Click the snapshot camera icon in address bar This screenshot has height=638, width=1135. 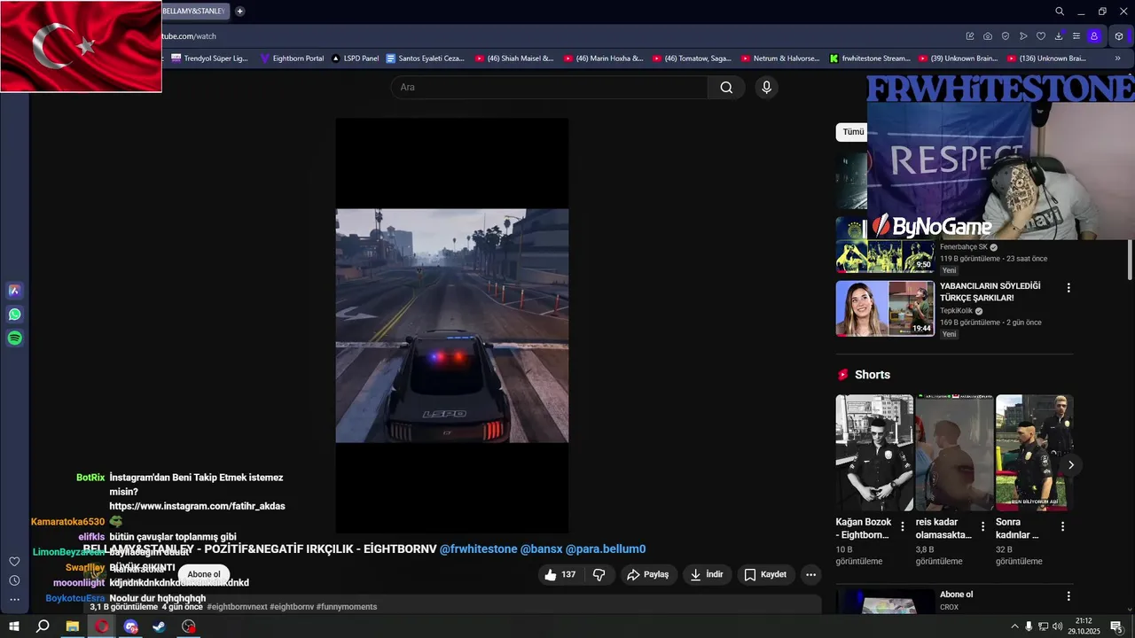pyautogui.click(x=988, y=36)
